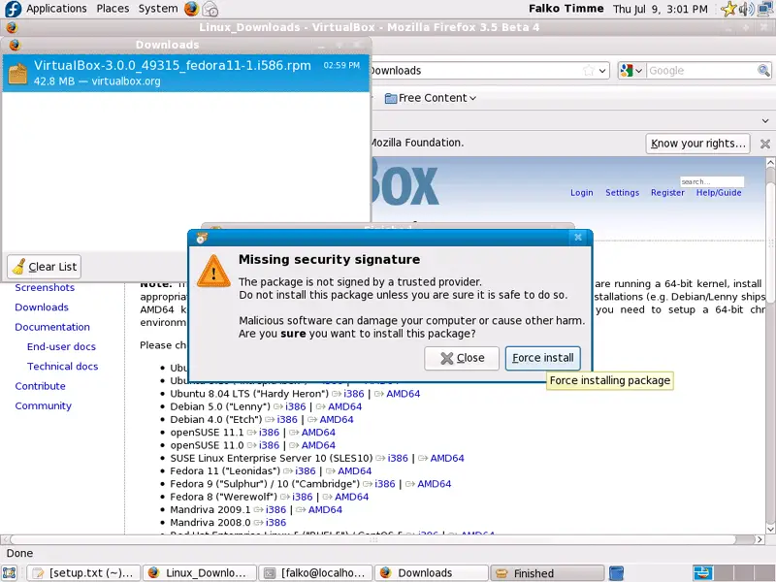Click the clock showing Thu Jul 9, 3:01 PM

(661, 9)
